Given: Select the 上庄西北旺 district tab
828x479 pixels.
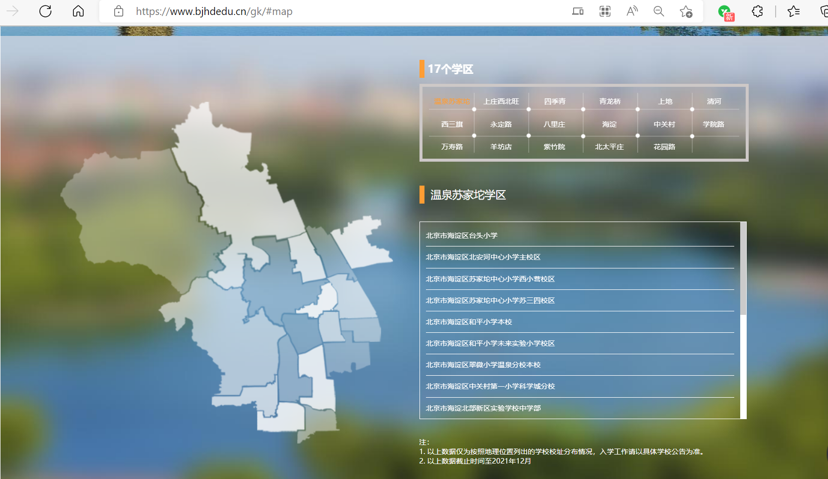Looking at the screenshot, I should click(501, 101).
